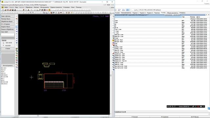Sort files by Размер column header
This screenshot has width=210, height=118.
193,17
